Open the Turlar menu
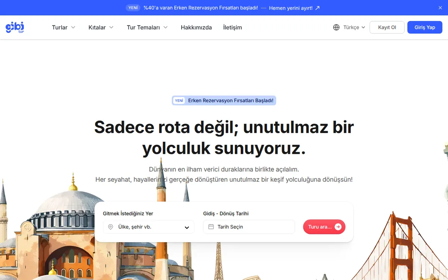This screenshot has width=448, height=280. click(x=63, y=27)
